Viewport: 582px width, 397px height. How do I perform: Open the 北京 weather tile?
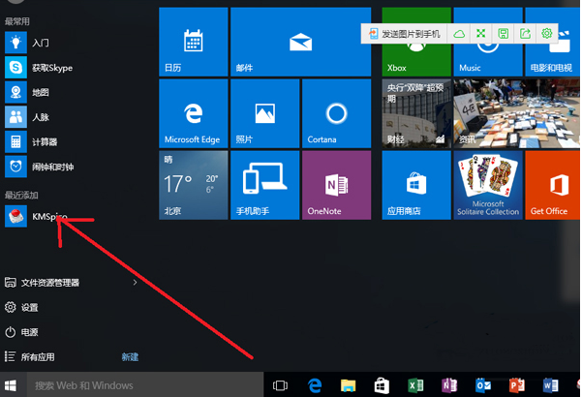pos(194,185)
